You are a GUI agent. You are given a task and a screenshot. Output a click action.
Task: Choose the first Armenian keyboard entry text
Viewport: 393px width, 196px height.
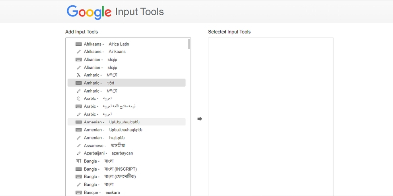pos(112,122)
